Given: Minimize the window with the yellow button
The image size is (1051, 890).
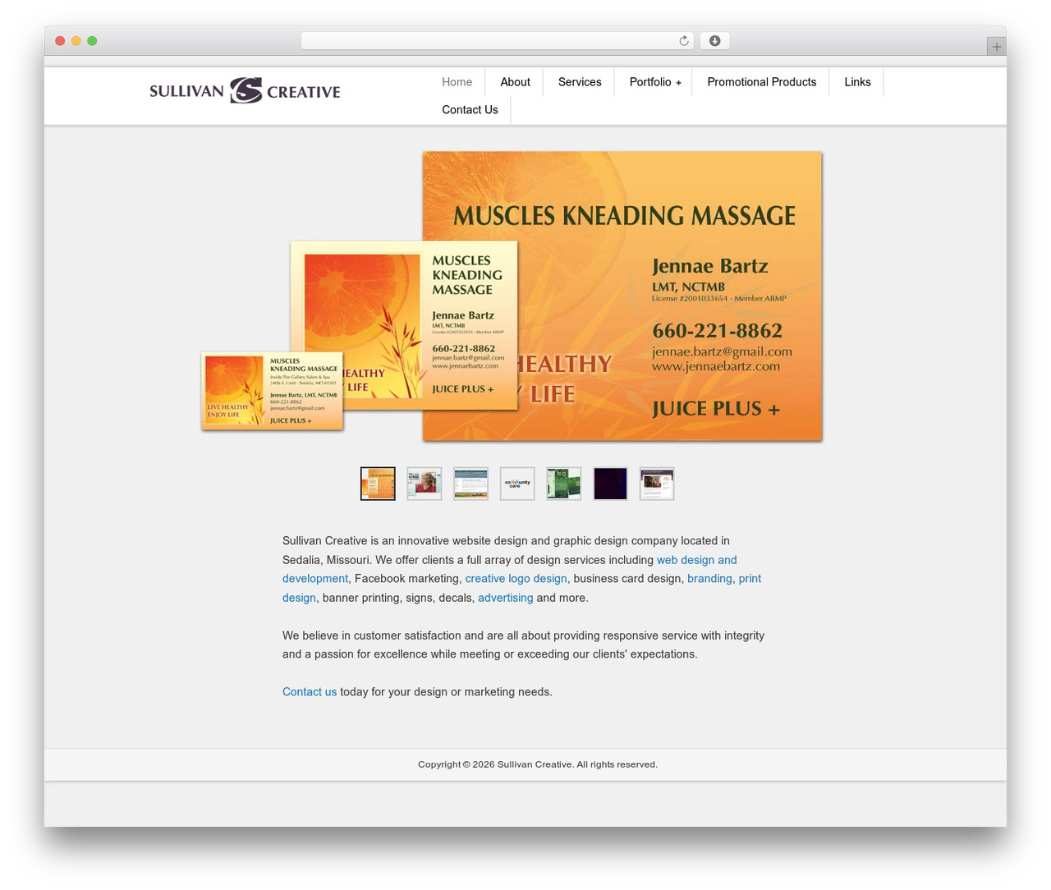Looking at the screenshot, I should pyautogui.click(x=76, y=41).
